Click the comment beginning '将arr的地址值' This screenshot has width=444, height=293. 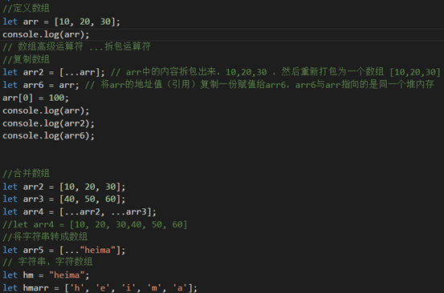coord(259,85)
